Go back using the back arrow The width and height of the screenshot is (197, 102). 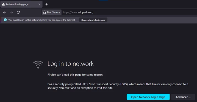[4, 12]
